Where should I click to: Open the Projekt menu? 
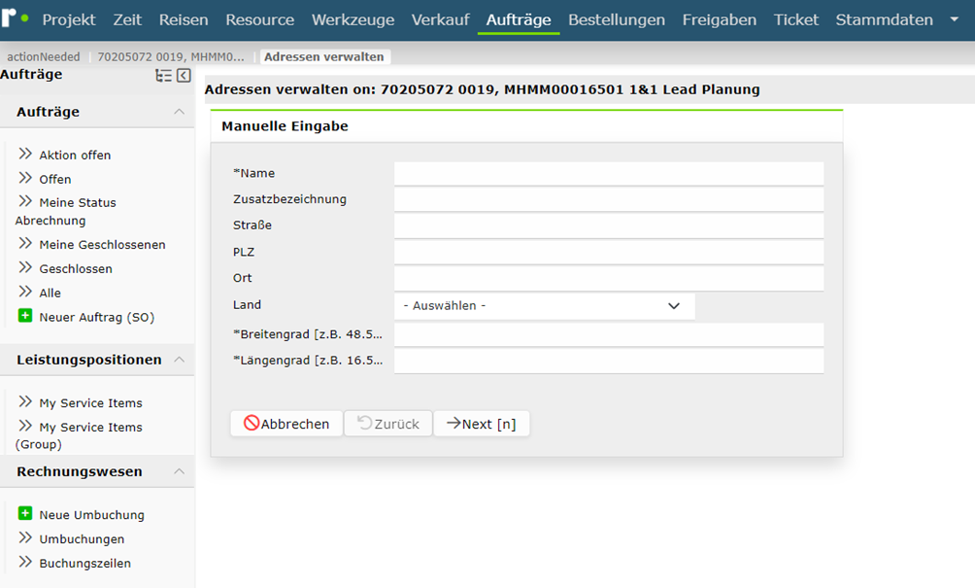(68, 19)
